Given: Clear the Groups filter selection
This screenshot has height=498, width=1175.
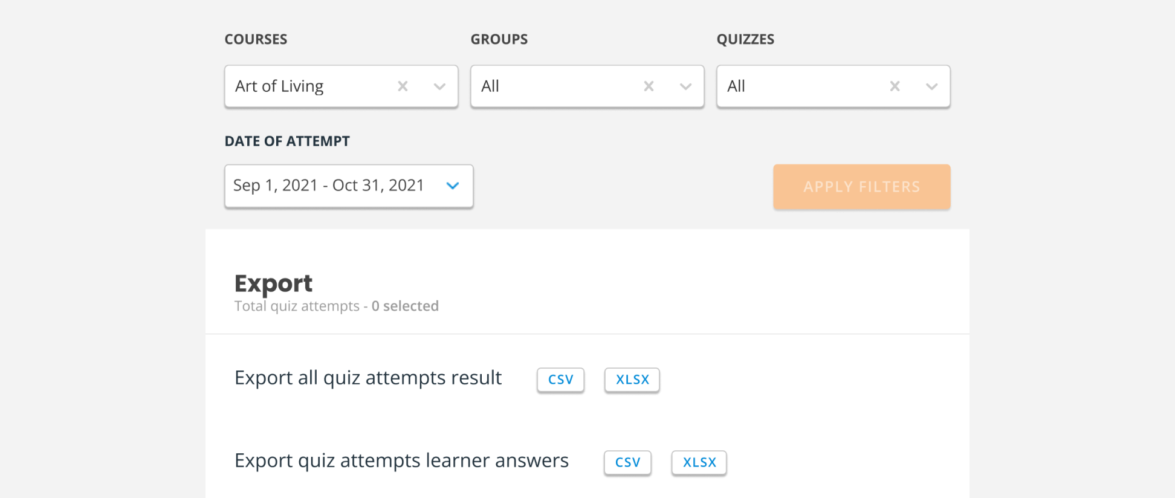Looking at the screenshot, I should (649, 86).
